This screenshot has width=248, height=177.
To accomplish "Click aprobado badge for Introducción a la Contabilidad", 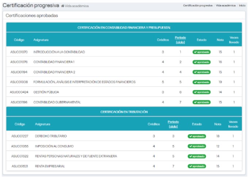I will (201, 52).
